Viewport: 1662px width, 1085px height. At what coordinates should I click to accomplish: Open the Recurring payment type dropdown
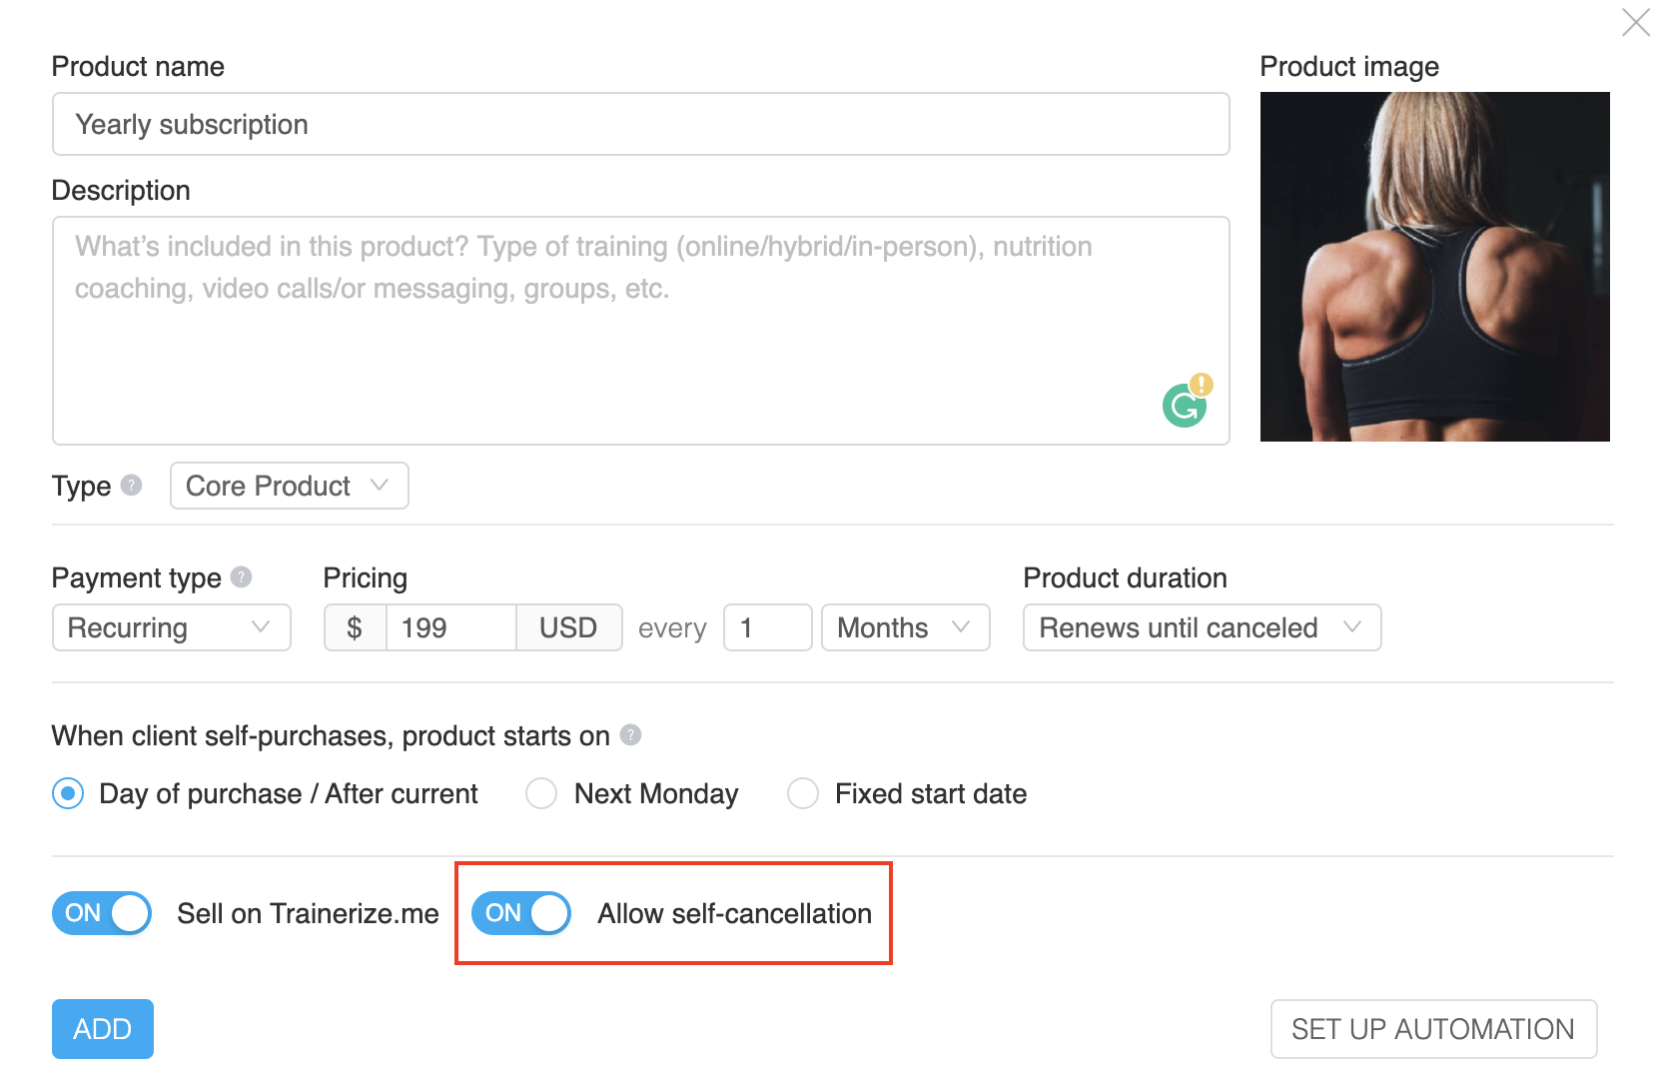(x=172, y=627)
